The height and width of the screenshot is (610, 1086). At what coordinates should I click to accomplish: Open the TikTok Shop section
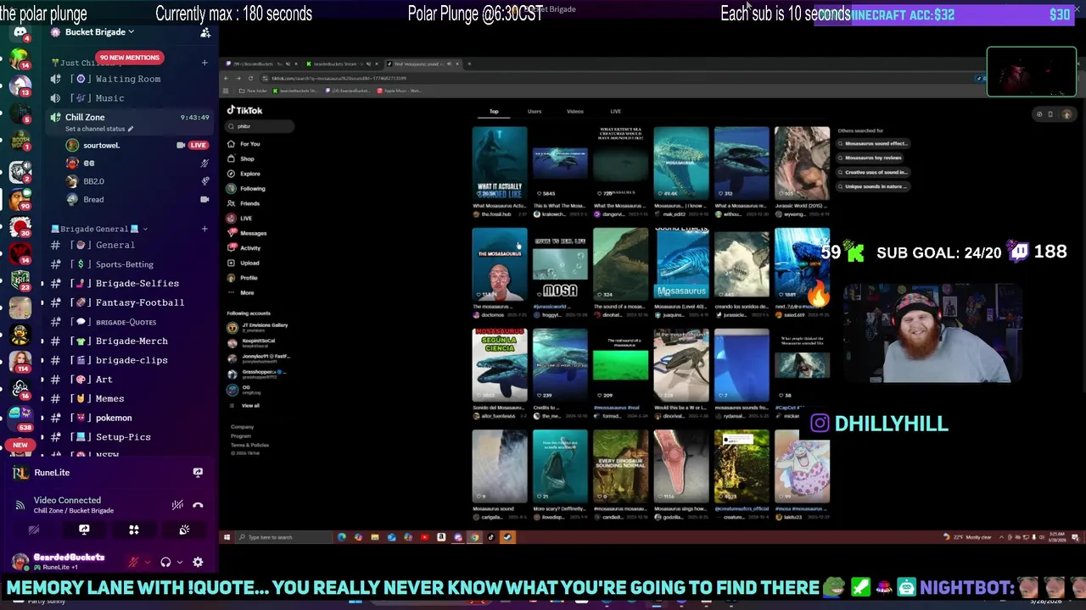[x=241, y=158]
